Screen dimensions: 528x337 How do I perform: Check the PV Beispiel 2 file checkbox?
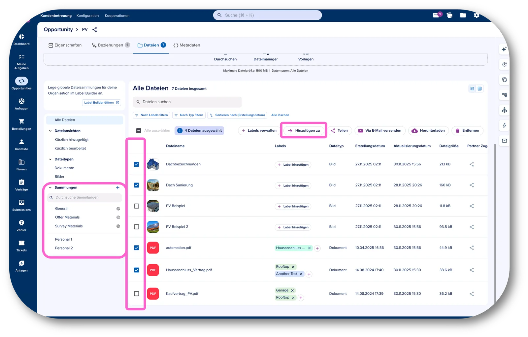pyautogui.click(x=136, y=227)
